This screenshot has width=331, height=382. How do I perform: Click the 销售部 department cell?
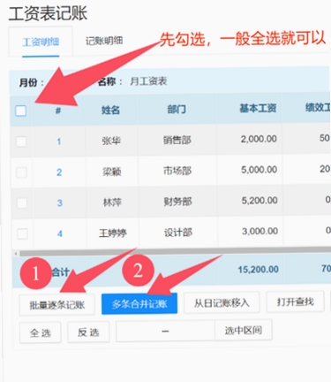(x=177, y=140)
